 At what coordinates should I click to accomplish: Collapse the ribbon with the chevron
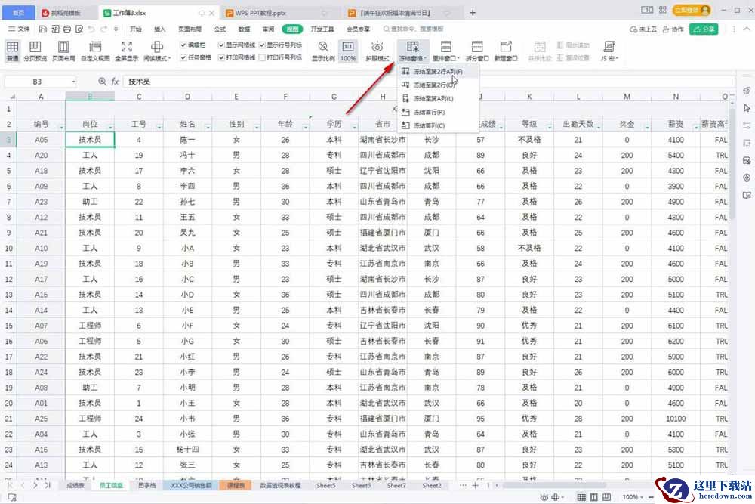coord(747,29)
